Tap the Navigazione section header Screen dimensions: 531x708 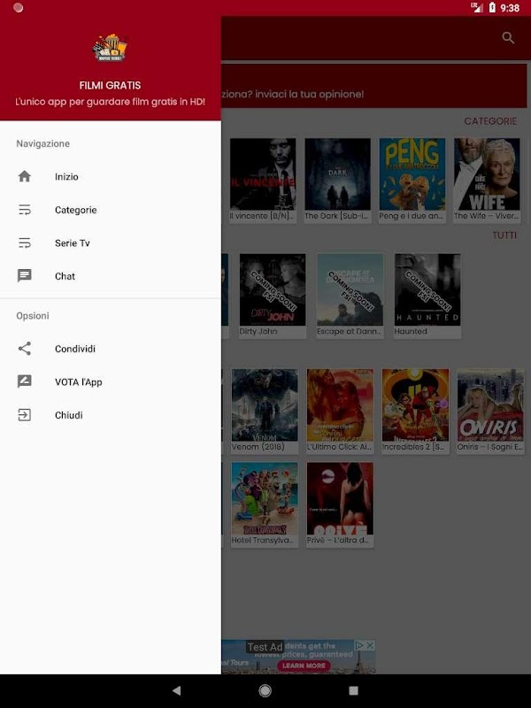pyautogui.click(x=42, y=143)
